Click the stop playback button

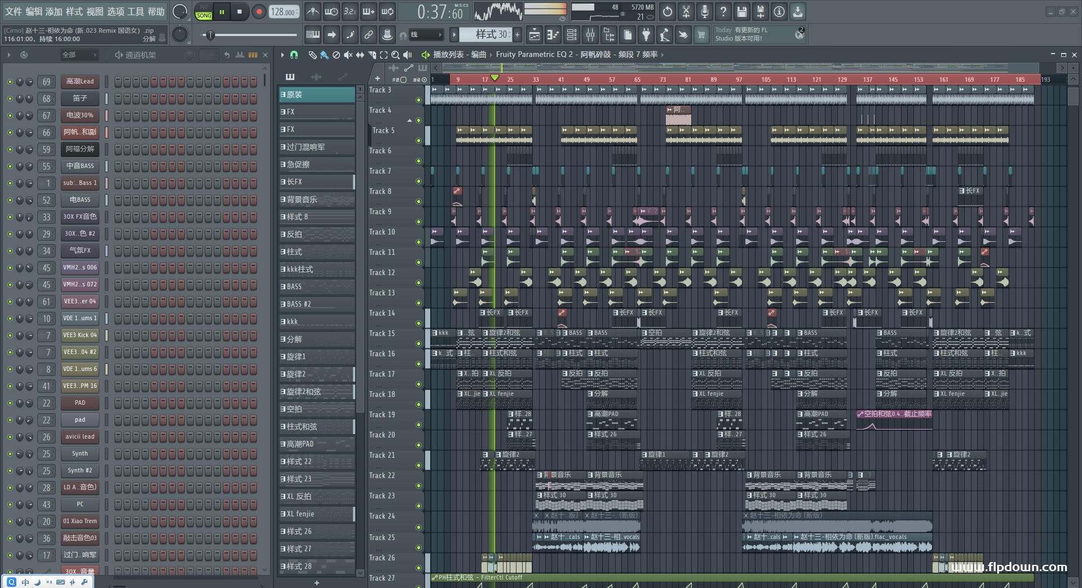240,12
